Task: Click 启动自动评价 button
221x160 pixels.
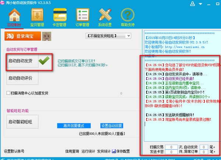Action: pyautogui.click(x=23, y=78)
